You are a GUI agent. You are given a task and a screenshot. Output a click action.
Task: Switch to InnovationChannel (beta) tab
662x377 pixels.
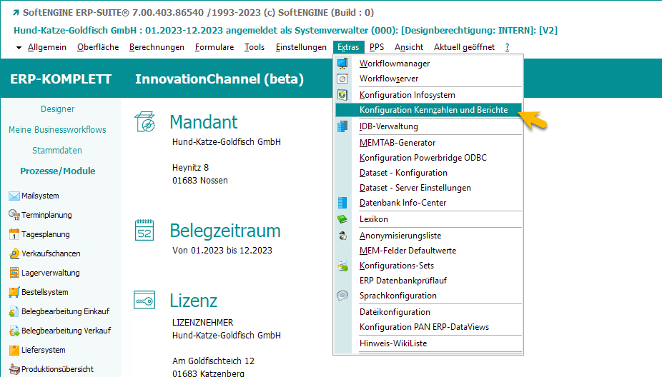[x=219, y=79]
